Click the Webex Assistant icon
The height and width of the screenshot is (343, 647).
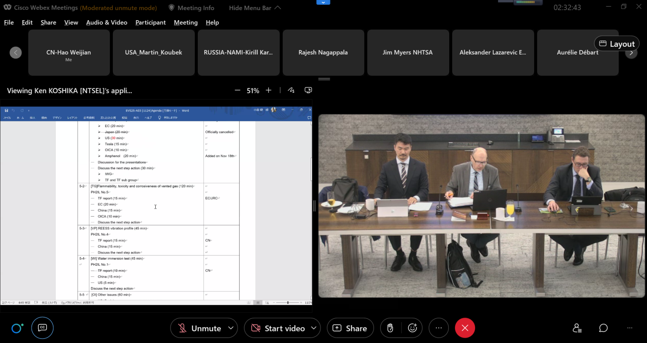tap(17, 328)
